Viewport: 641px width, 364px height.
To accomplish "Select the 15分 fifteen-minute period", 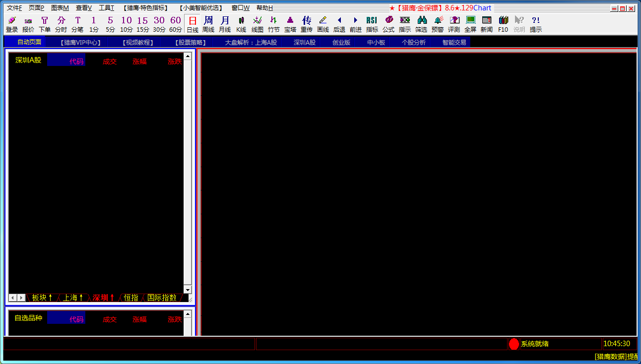I will click(x=143, y=24).
